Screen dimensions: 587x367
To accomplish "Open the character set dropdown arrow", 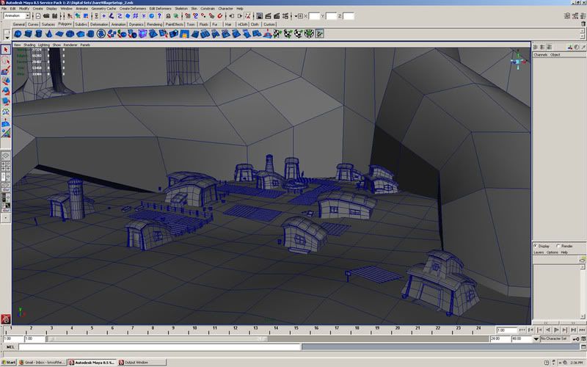I will (536, 339).
